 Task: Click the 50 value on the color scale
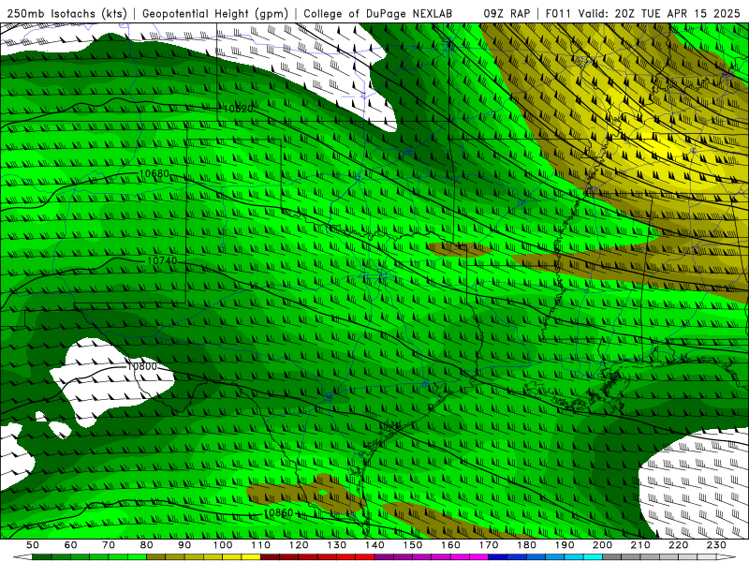pyautogui.click(x=33, y=545)
